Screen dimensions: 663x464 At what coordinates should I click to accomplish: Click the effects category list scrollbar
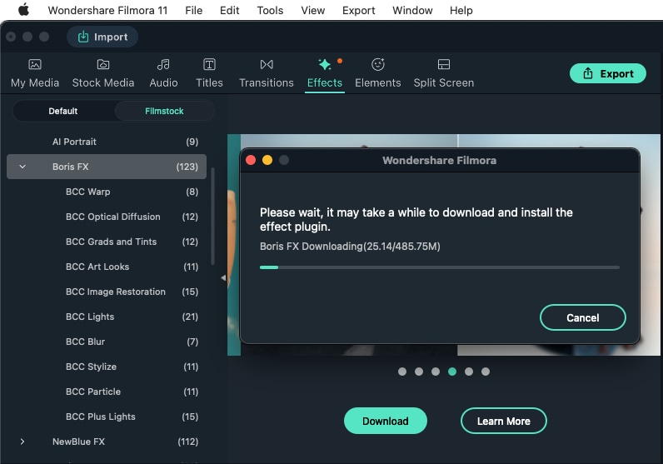212,216
